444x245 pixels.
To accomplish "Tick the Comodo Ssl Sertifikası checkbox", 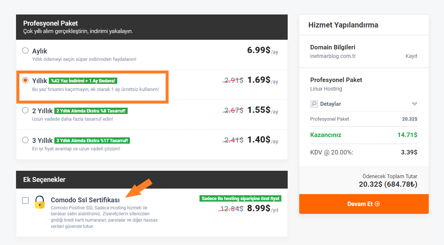I will click(25, 200).
